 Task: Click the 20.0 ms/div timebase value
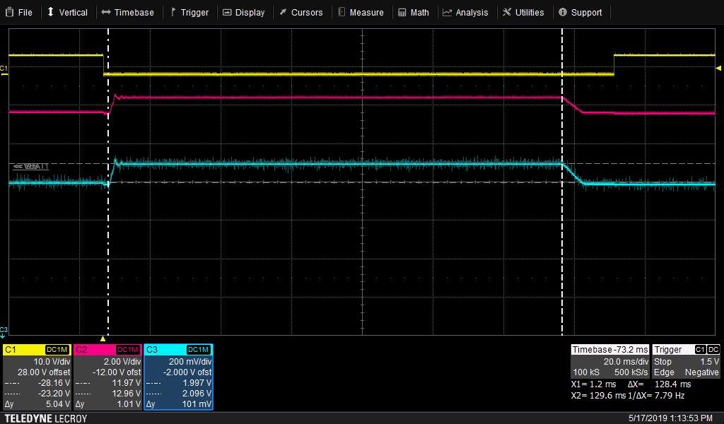point(626,361)
